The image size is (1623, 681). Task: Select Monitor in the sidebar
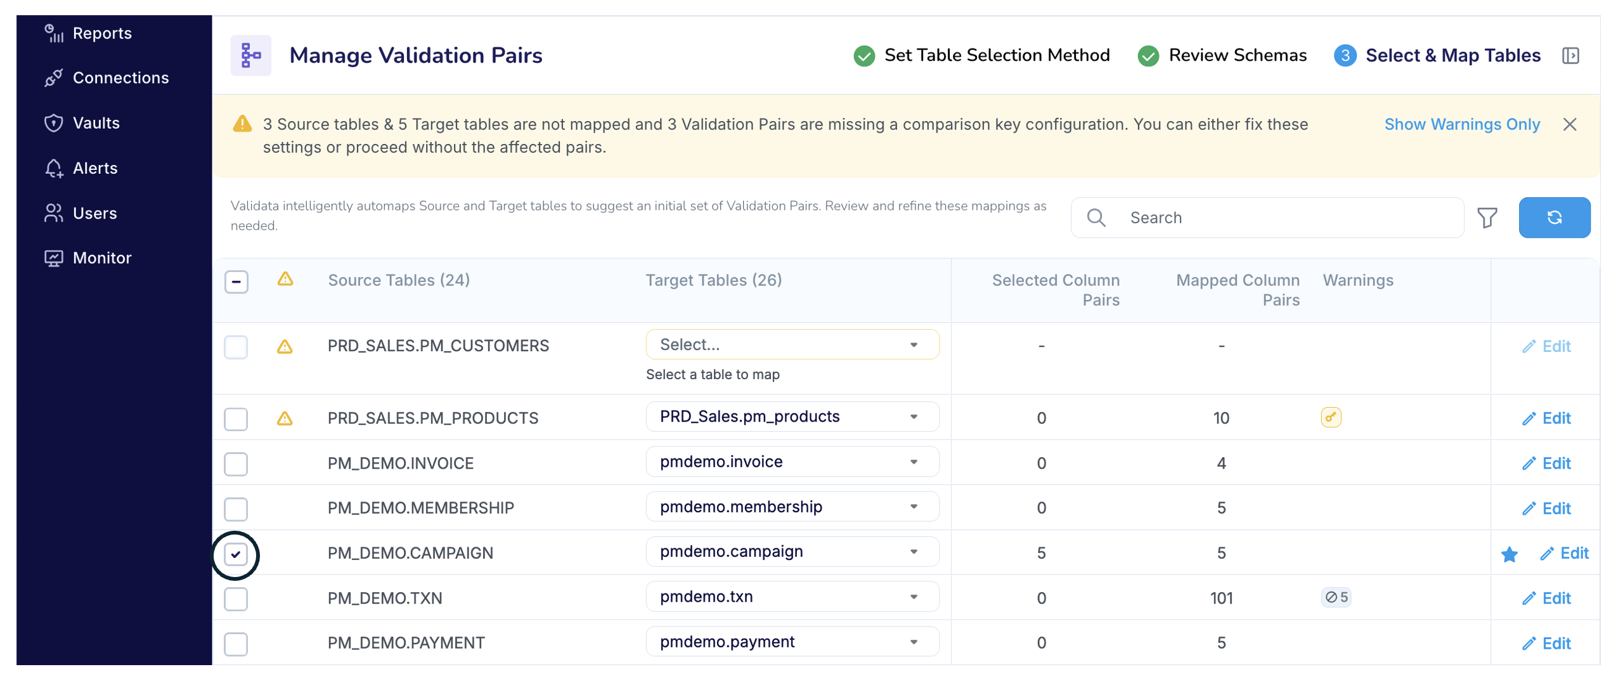(103, 257)
